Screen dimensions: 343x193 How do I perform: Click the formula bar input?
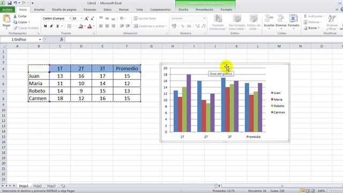[x=204, y=39]
